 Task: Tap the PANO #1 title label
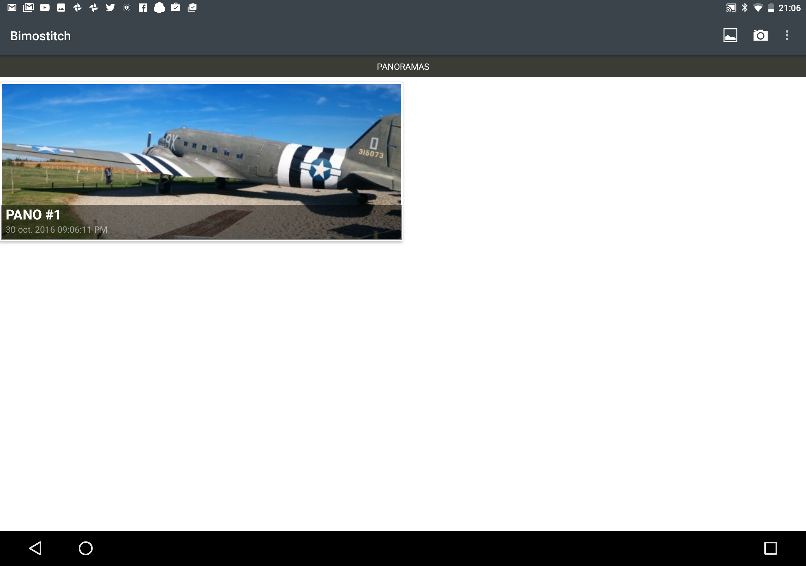point(33,215)
